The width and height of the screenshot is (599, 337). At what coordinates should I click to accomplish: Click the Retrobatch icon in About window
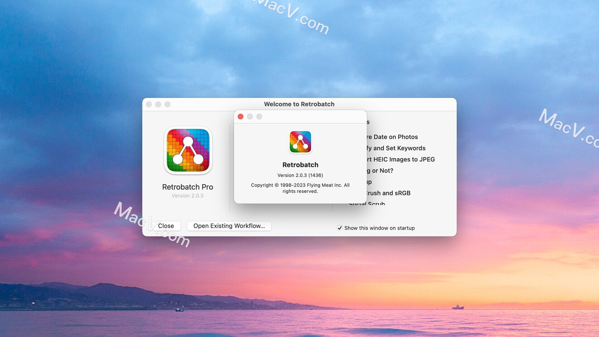[300, 142]
